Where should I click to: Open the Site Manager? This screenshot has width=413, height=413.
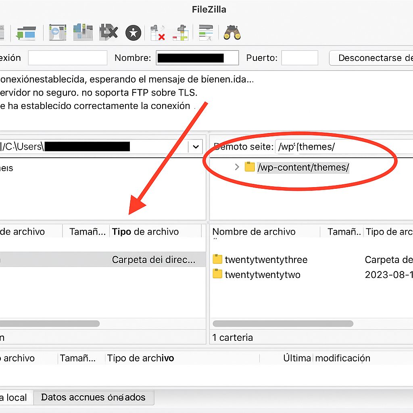2,32
